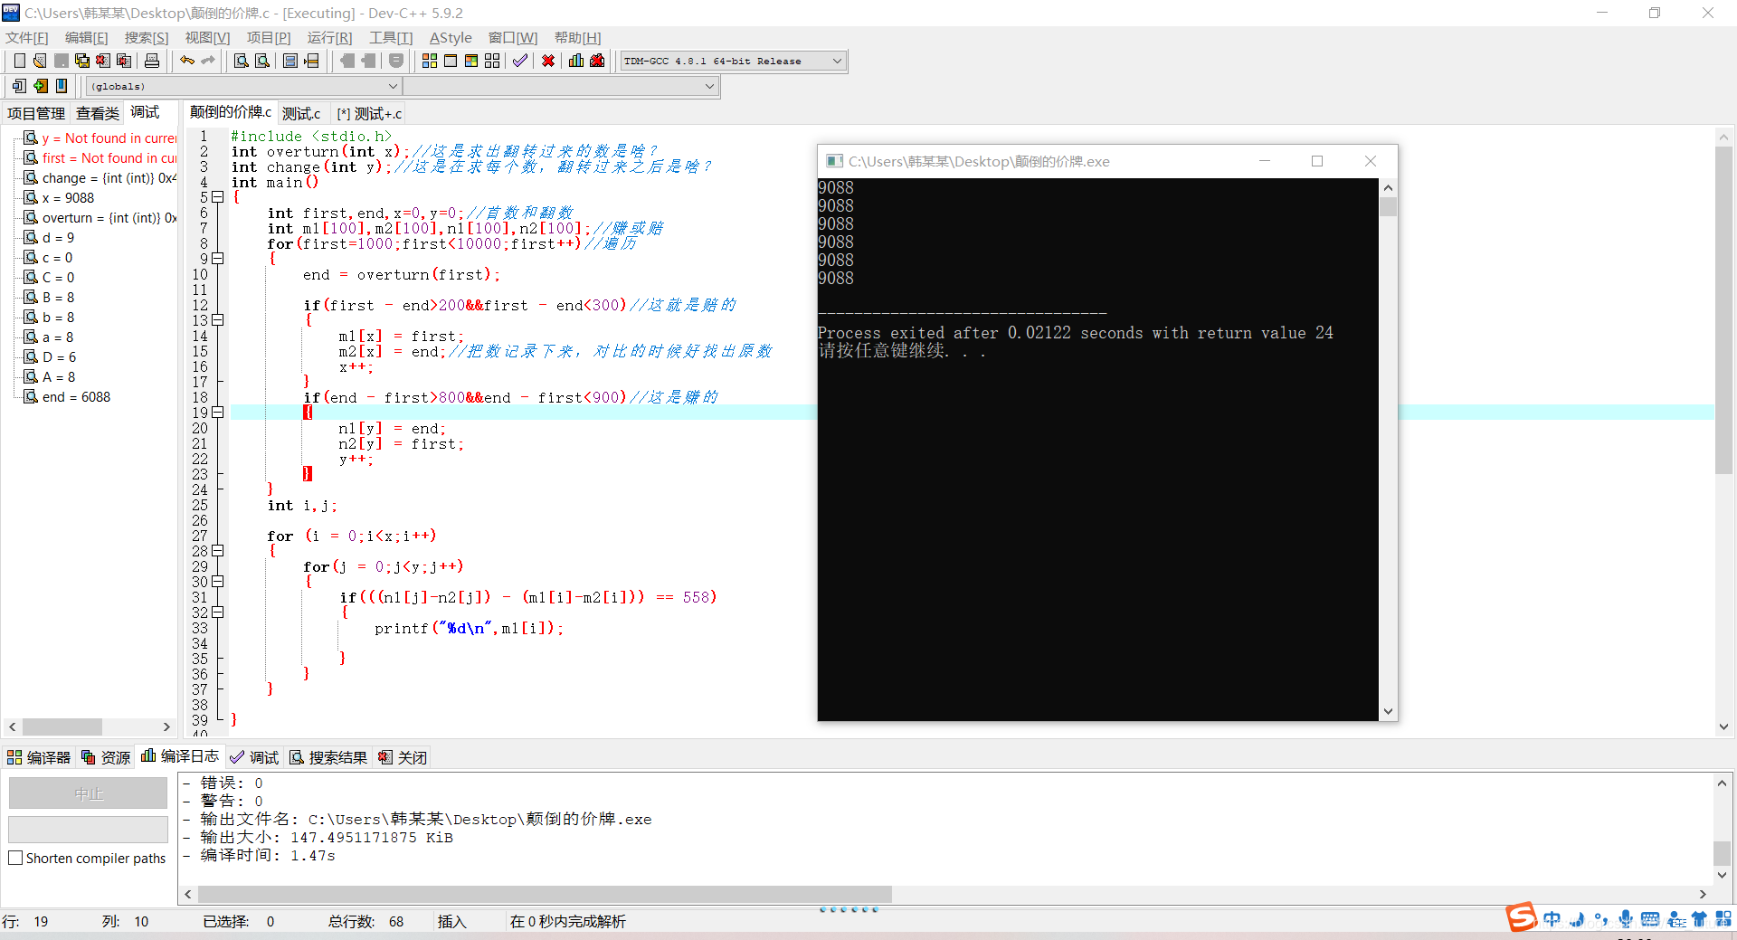Collapse code fold at line 13

coord(218,320)
